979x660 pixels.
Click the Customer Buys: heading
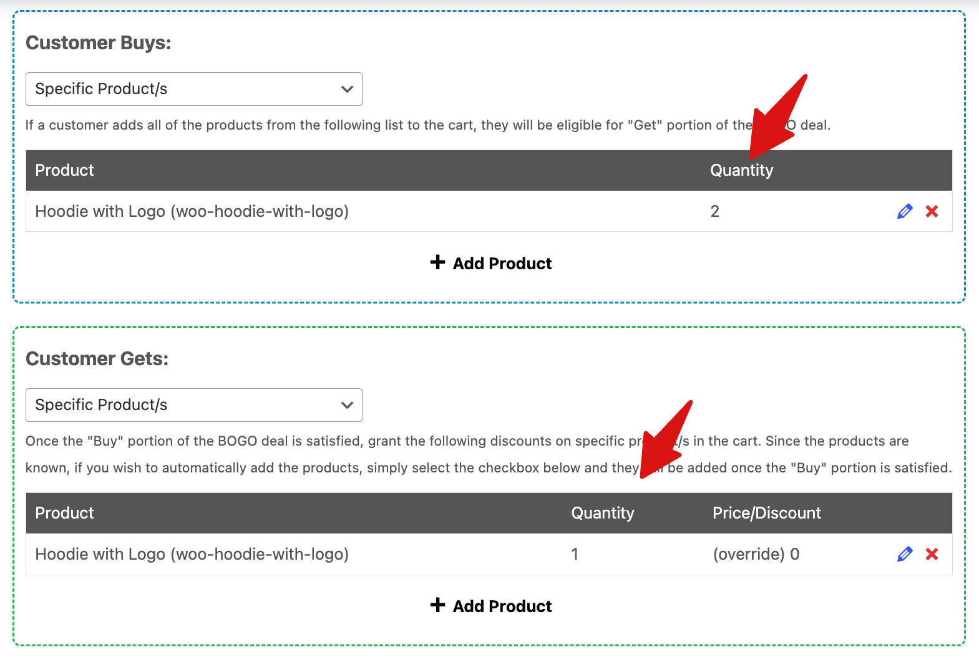click(99, 42)
